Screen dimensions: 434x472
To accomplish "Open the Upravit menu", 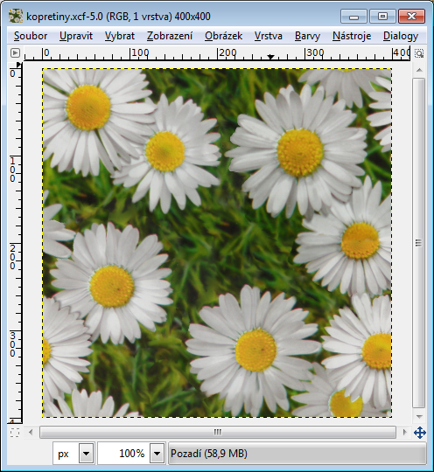I will (76, 36).
